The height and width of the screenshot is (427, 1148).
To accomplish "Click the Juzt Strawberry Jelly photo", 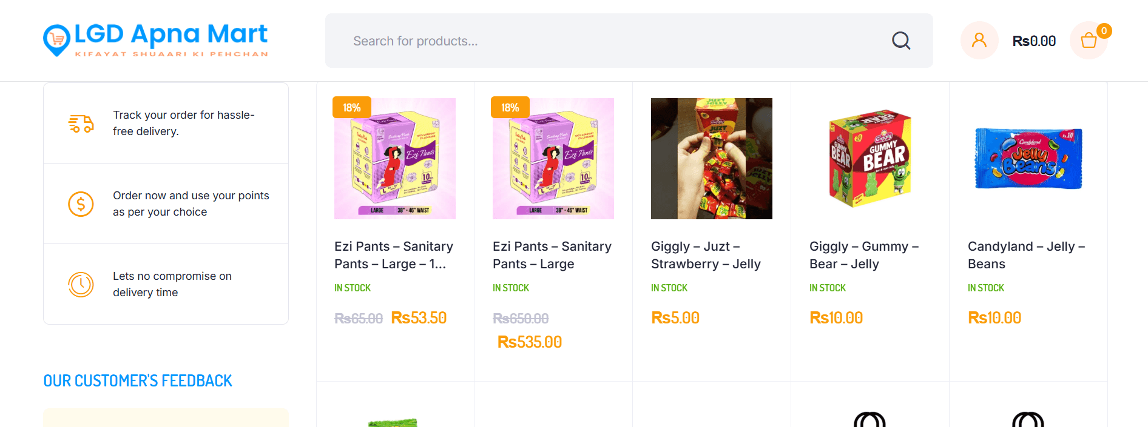I will coord(712,159).
